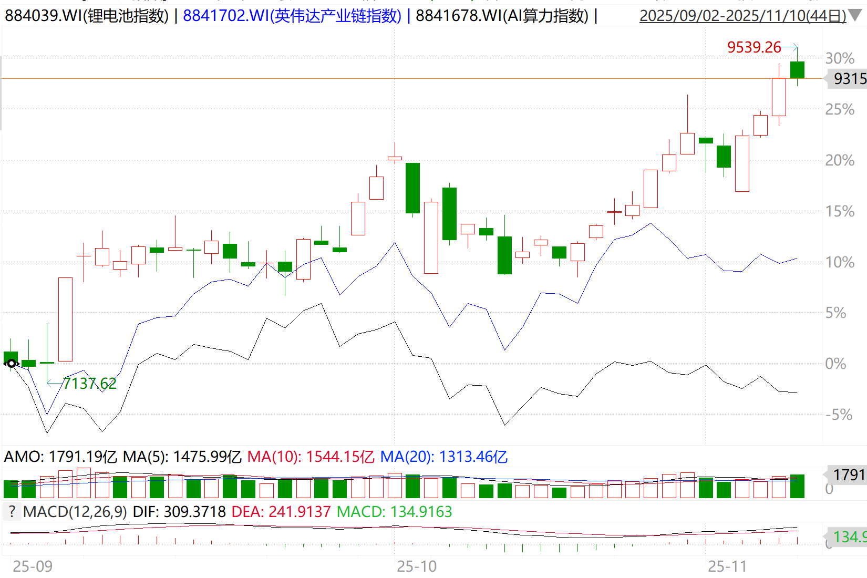Click the MACD question mark help icon
This screenshot has height=578, width=867.
pyautogui.click(x=12, y=512)
